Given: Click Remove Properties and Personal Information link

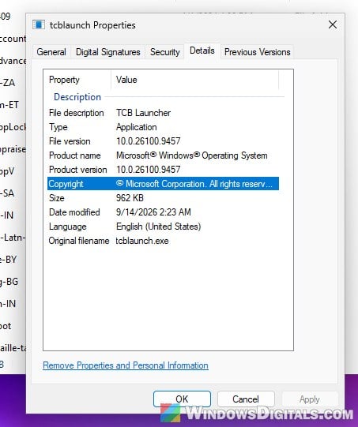Looking at the screenshot, I should click(x=126, y=365).
